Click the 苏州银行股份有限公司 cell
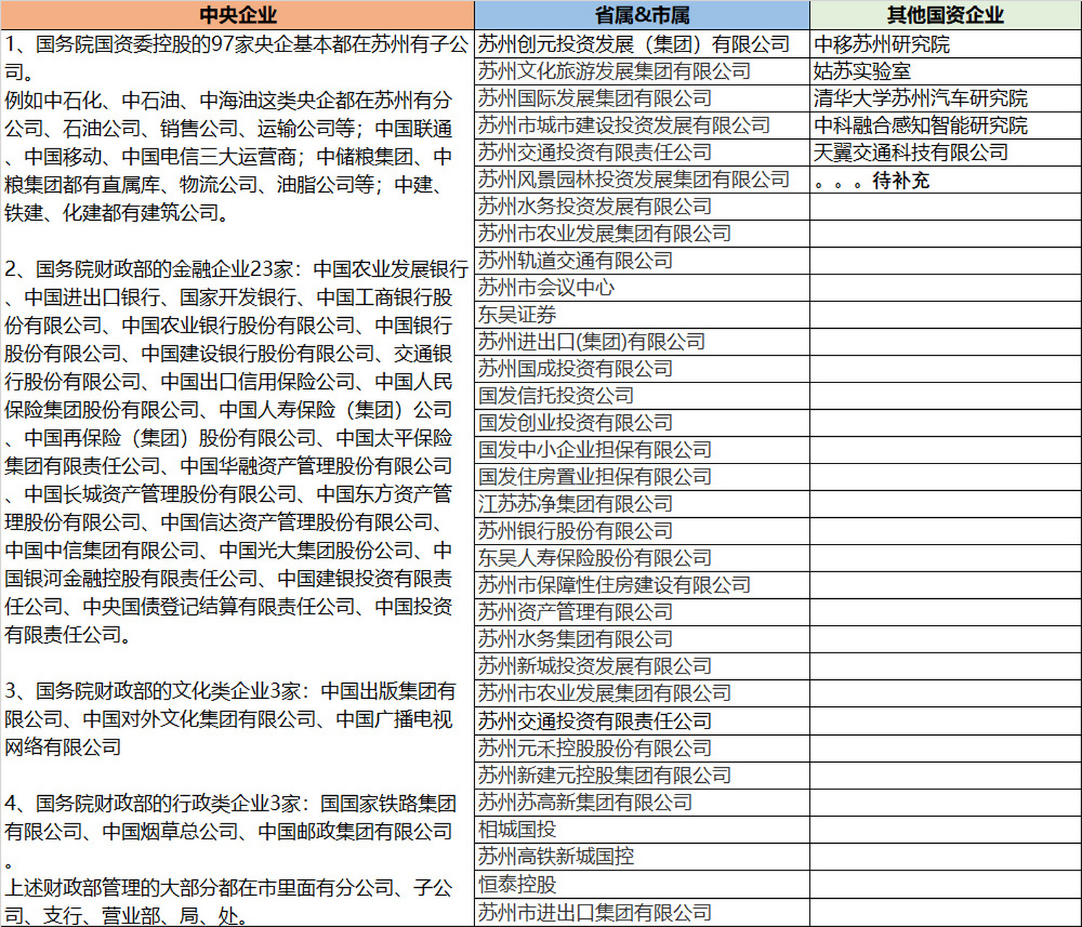This screenshot has height=927, width=1082. (642, 531)
